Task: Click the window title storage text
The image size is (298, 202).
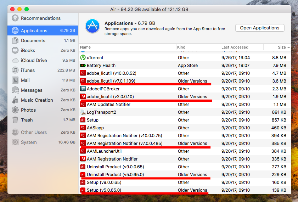Action: point(149,9)
